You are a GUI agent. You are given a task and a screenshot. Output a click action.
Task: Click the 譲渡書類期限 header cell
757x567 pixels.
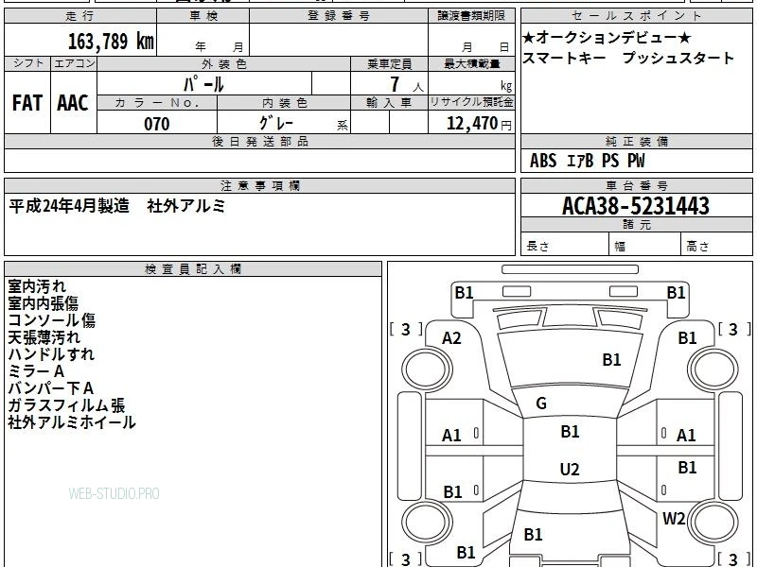click(471, 16)
